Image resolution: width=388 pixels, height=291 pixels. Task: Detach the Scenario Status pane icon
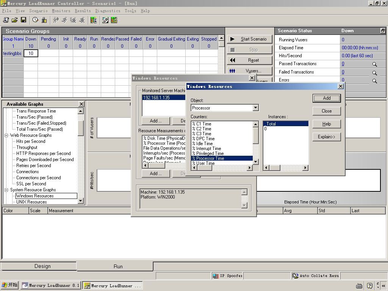383,31
